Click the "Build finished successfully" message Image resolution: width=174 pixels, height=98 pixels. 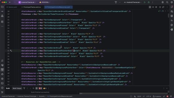tap(40, 92)
